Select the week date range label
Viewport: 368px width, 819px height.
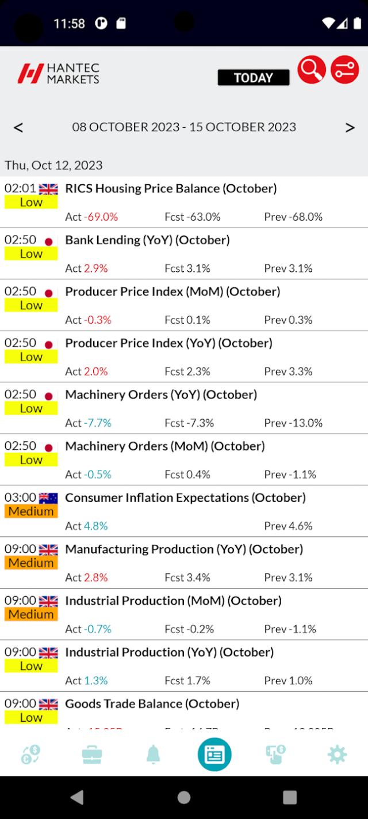click(x=184, y=127)
